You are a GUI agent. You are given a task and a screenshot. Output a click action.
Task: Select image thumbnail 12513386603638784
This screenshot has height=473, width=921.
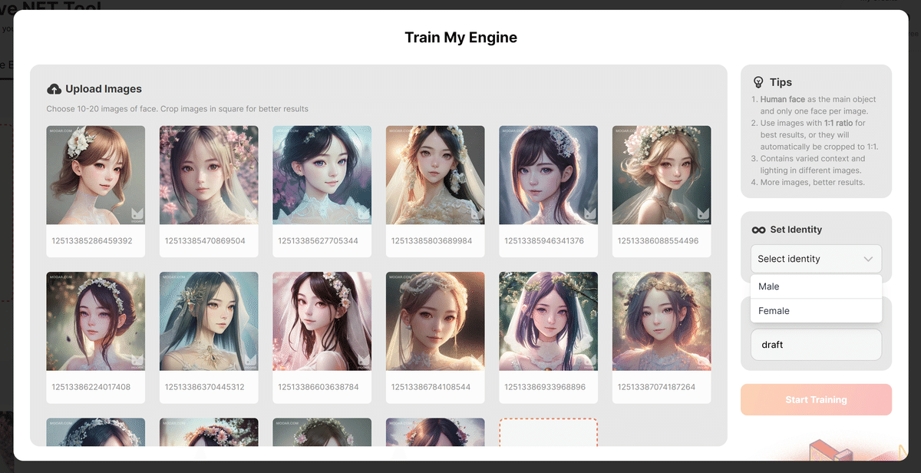[x=322, y=321]
